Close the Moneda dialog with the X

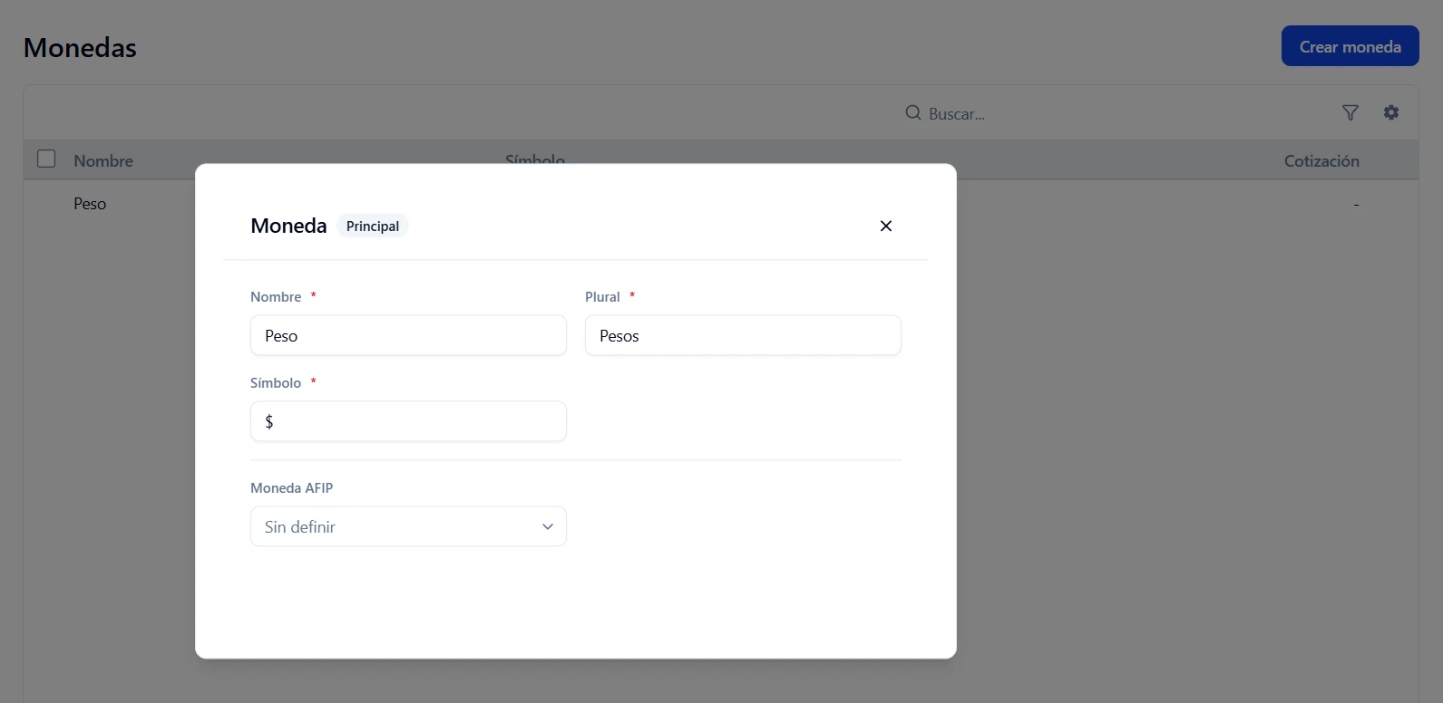[x=886, y=226]
